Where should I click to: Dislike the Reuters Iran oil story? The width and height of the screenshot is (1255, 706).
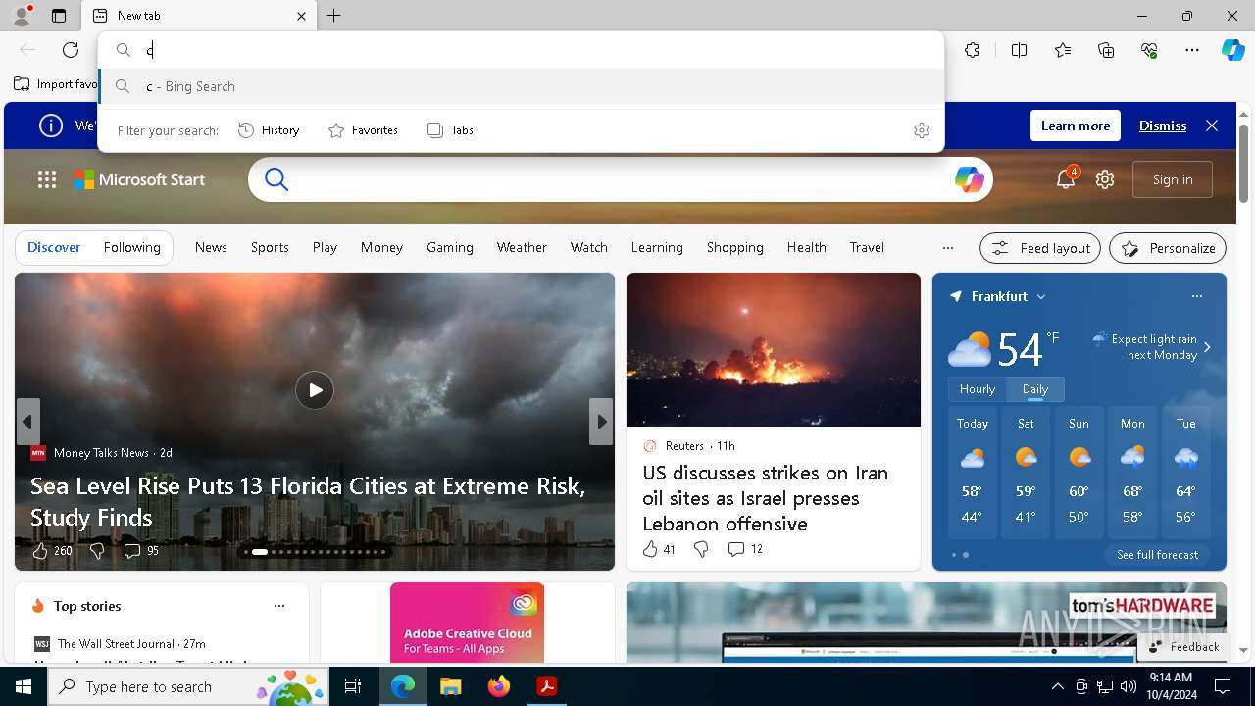pyautogui.click(x=701, y=549)
